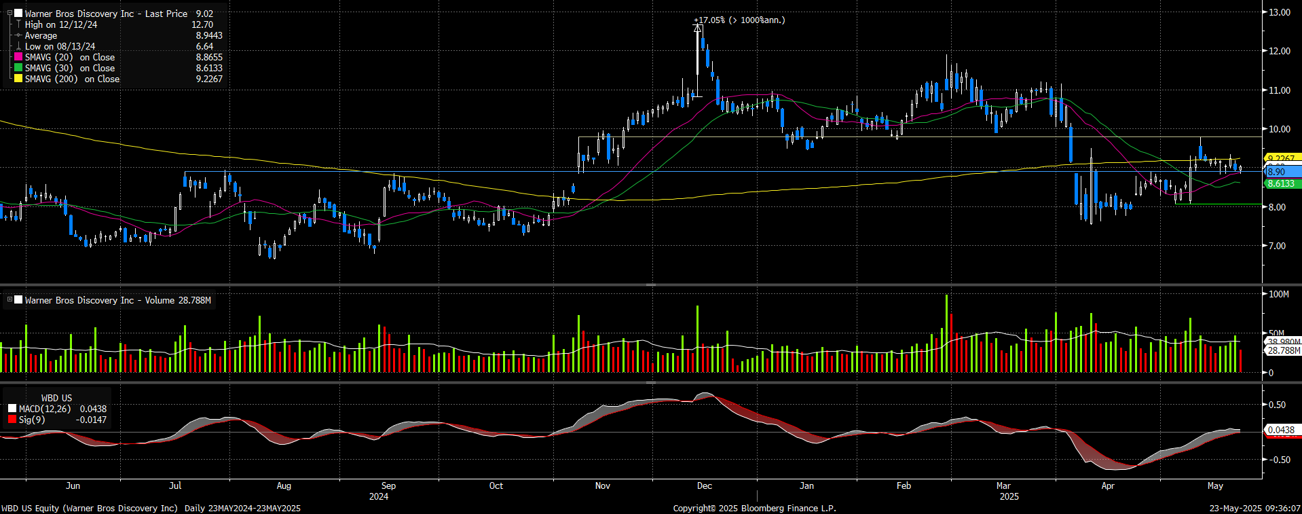Click the 100M volume axis label

(x=1279, y=294)
